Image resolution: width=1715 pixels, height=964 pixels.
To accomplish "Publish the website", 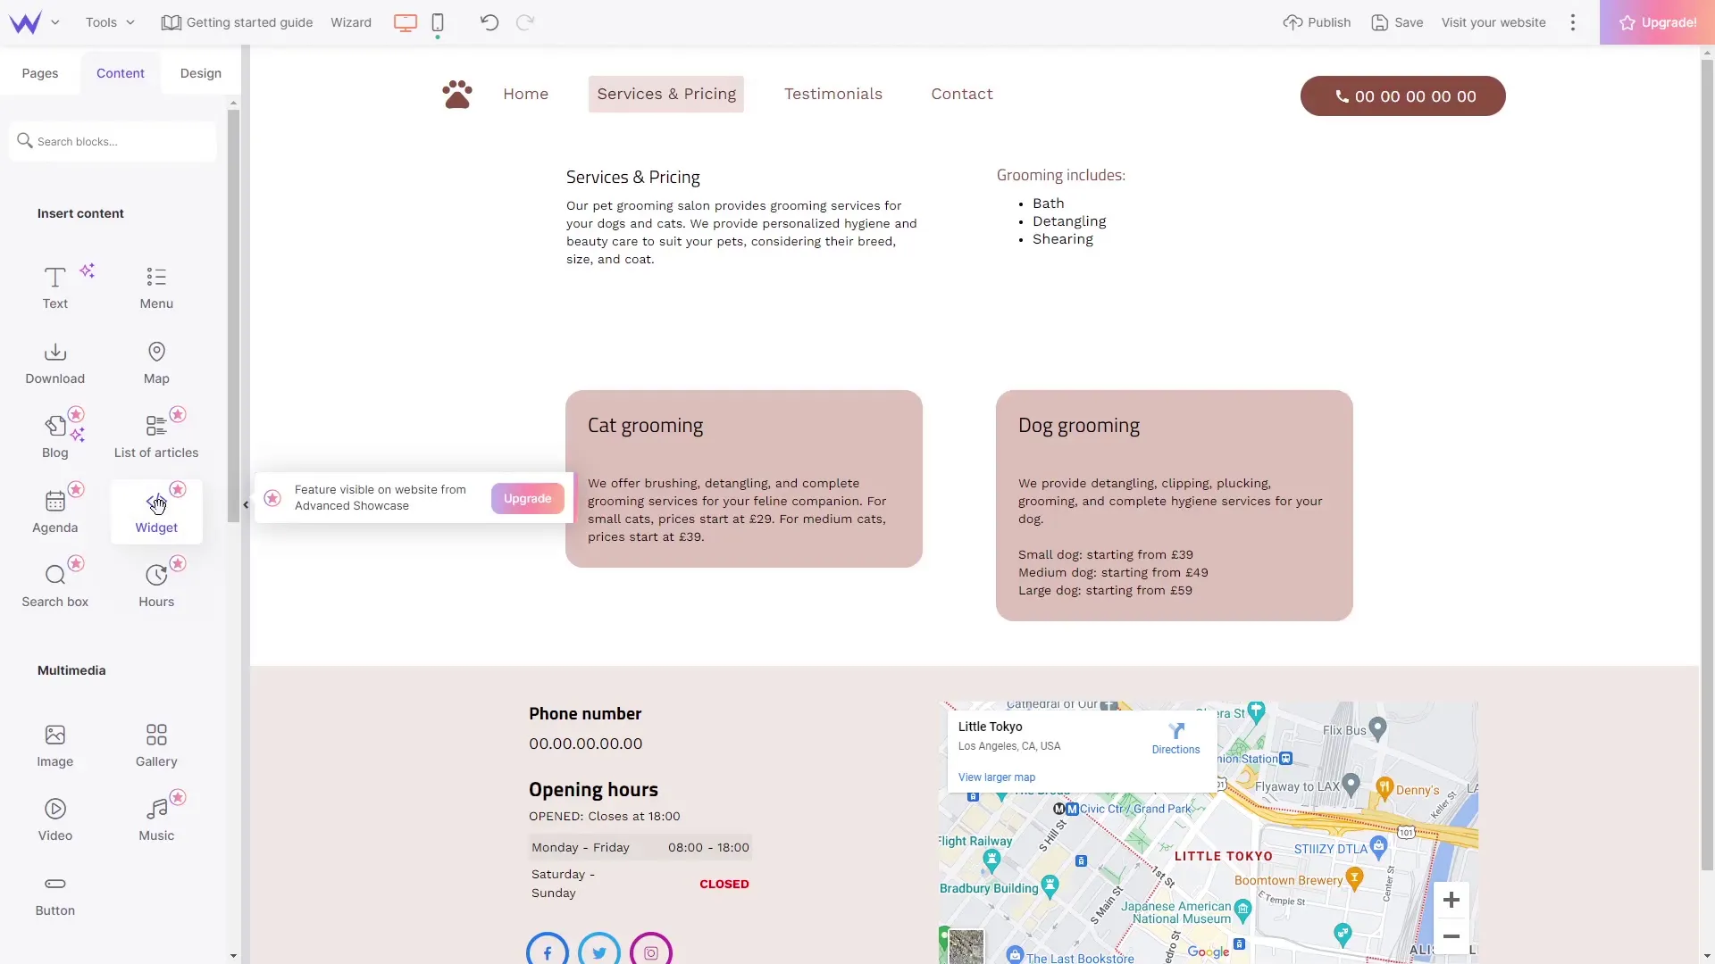I will point(1317,22).
